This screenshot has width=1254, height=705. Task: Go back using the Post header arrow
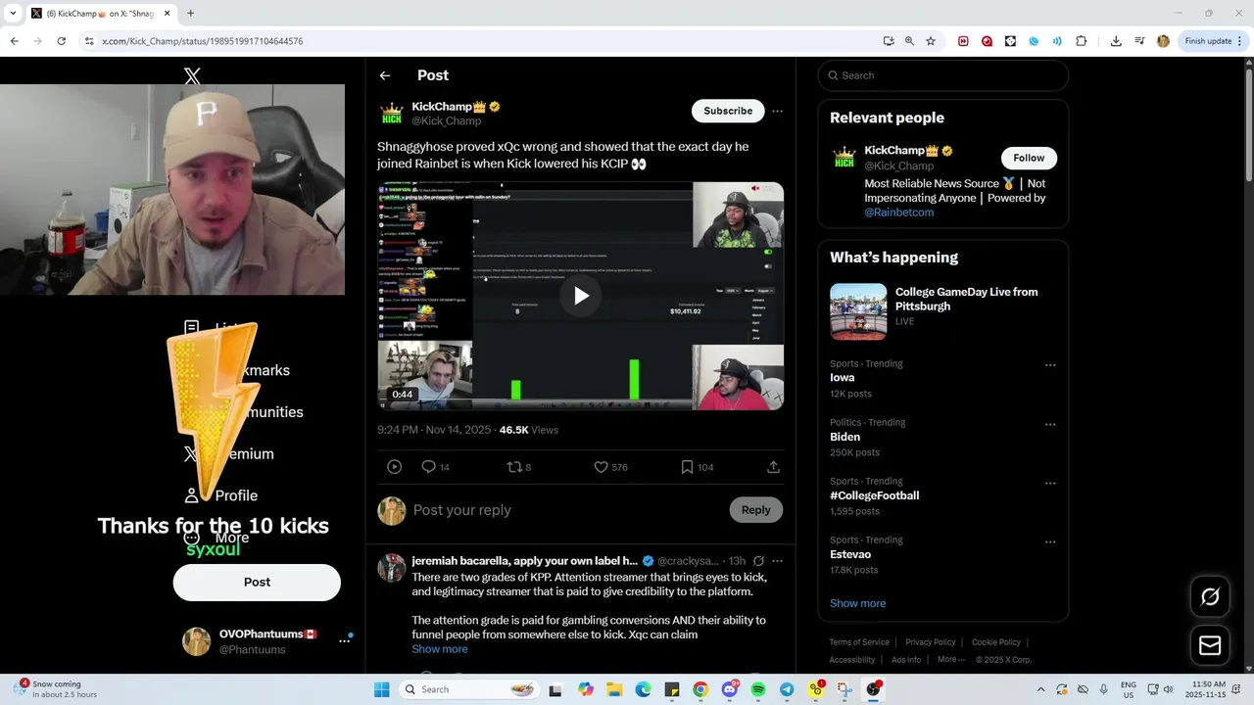(x=385, y=75)
